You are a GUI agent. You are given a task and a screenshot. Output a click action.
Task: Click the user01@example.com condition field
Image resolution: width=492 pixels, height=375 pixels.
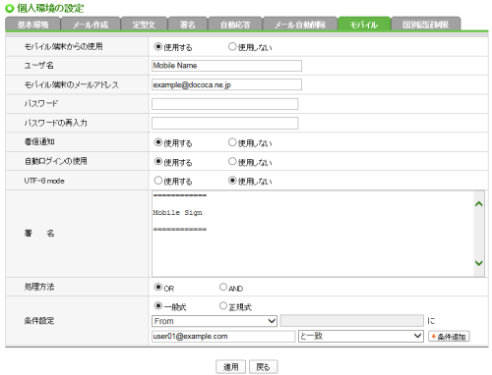tap(223, 336)
